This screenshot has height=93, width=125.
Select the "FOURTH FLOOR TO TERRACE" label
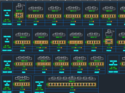coord(39,84)
